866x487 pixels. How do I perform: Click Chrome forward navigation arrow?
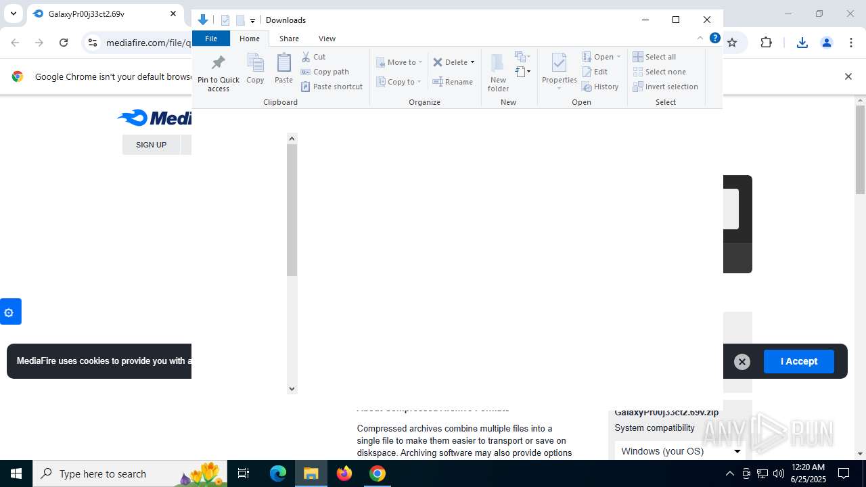click(39, 43)
